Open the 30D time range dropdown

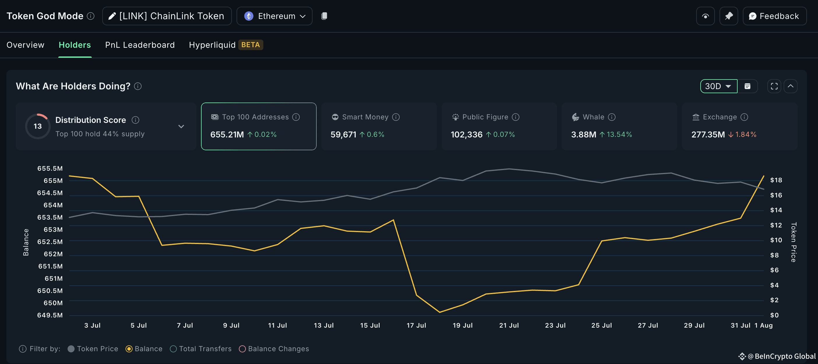(719, 86)
